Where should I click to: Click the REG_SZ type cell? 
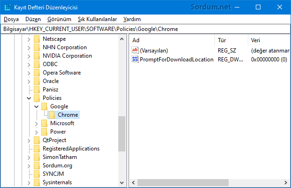point(227,51)
